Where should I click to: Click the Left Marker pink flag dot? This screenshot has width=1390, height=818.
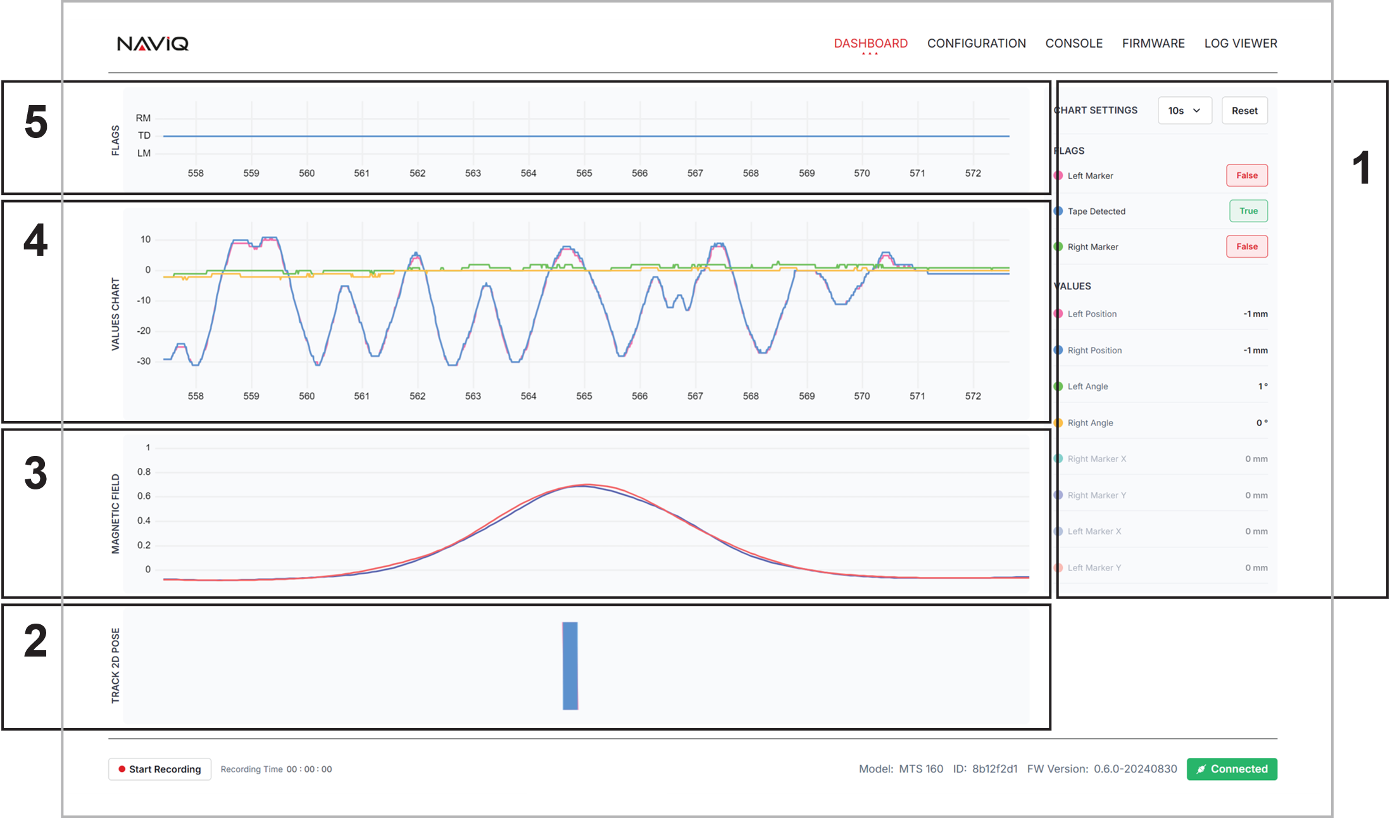click(x=1058, y=175)
